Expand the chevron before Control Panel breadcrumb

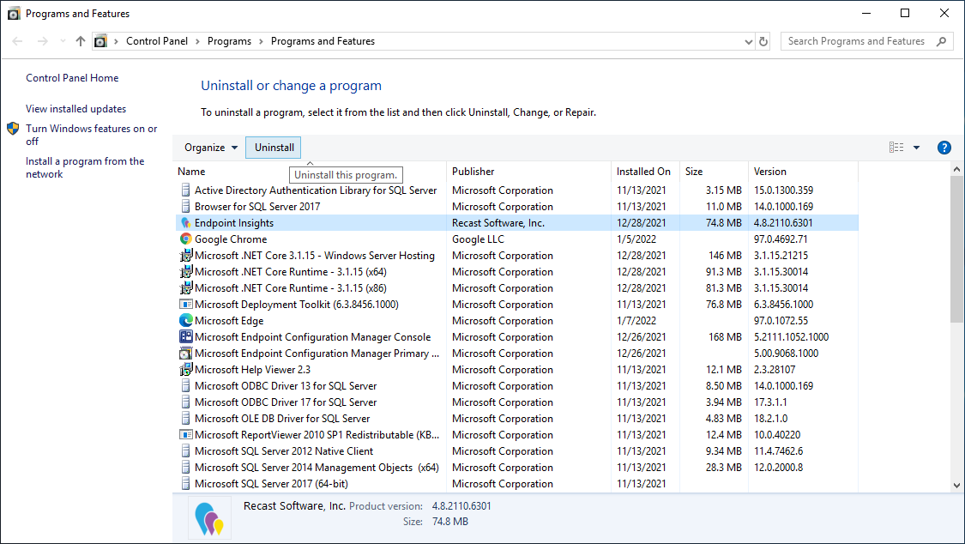click(x=116, y=41)
